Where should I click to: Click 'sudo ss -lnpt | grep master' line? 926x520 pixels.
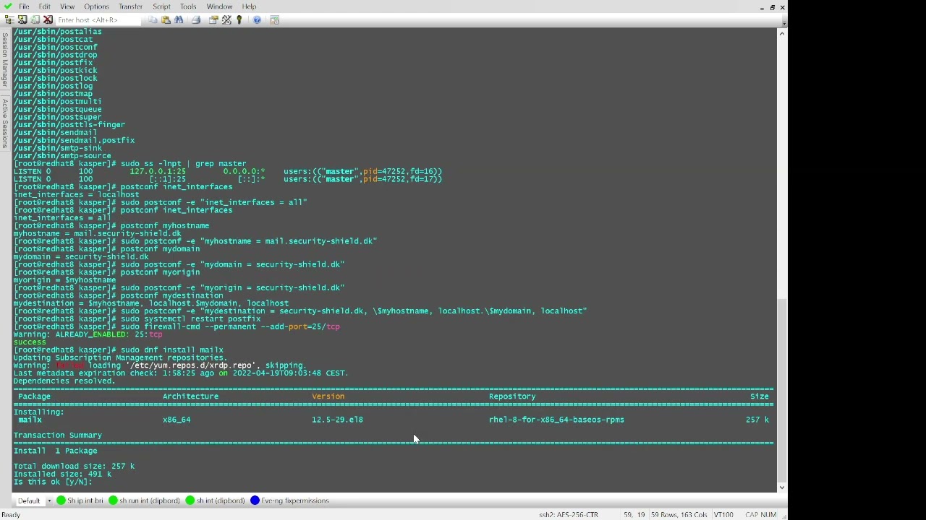click(x=184, y=164)
